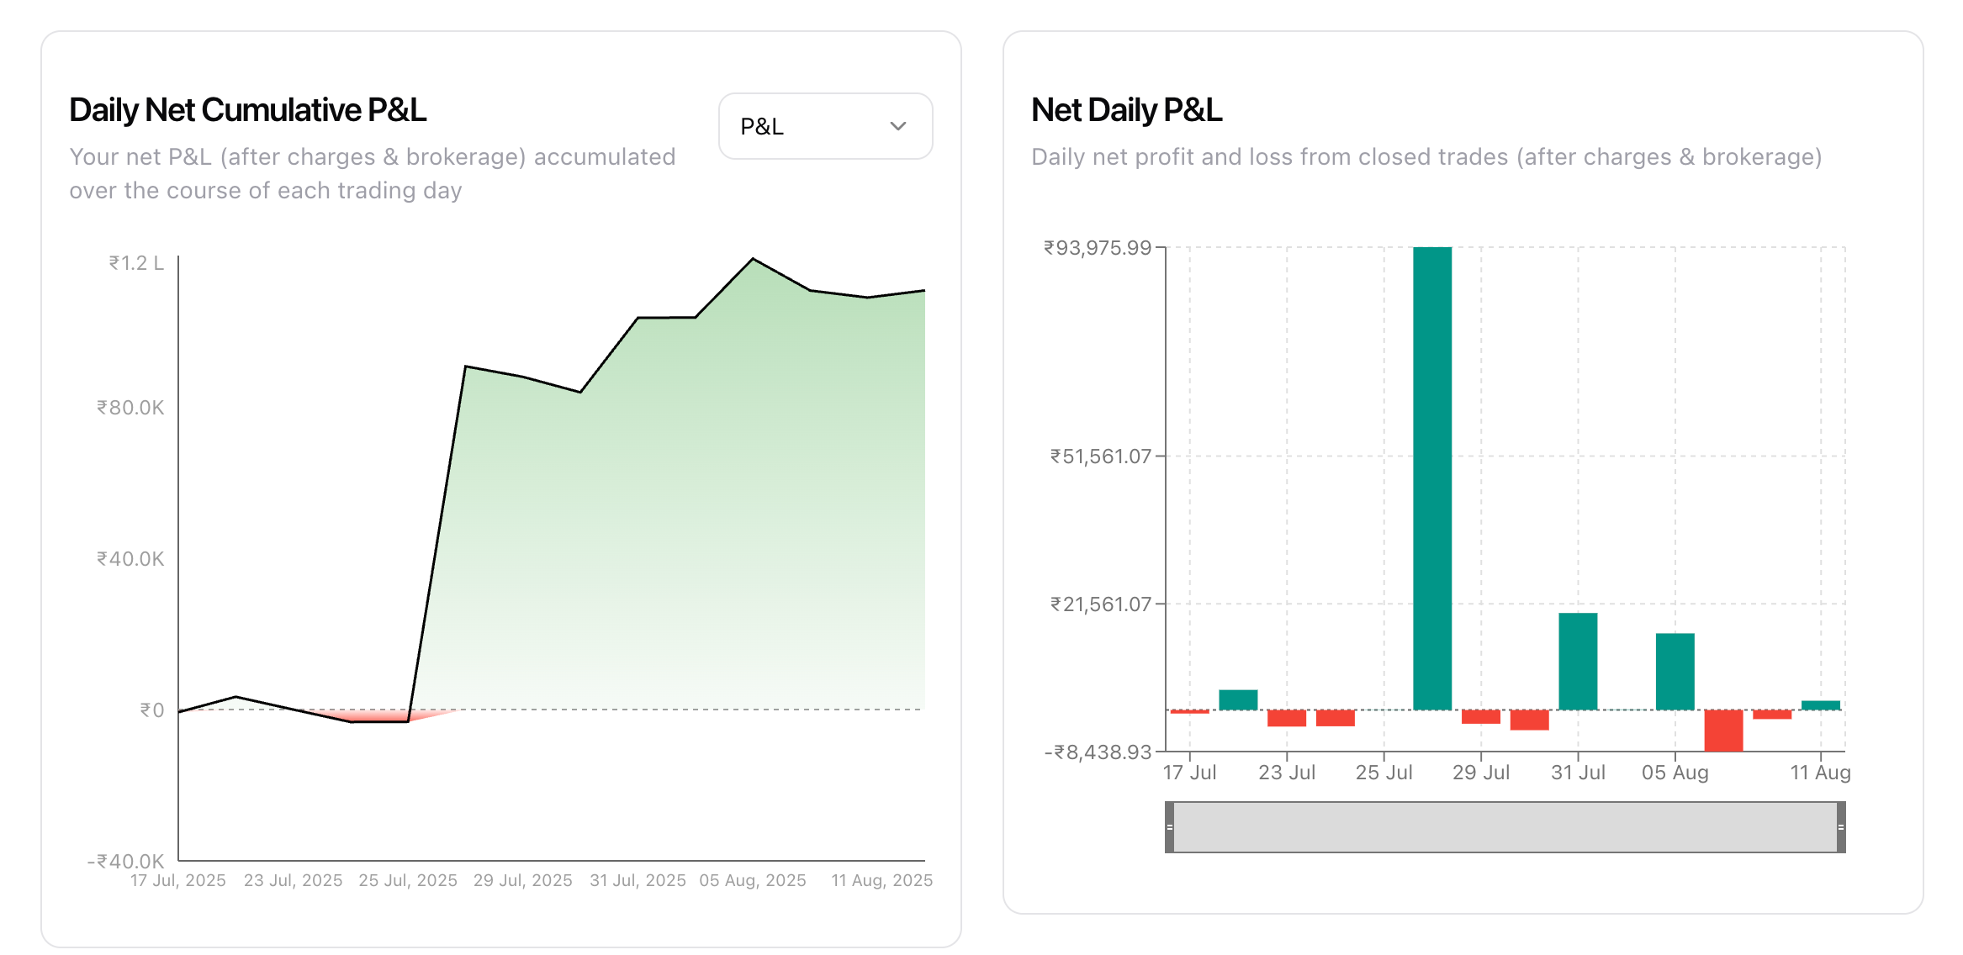The height and width of the screenshot is (955, 1963).
Task: Click the small green bar above 11 Aug
Action: (x=1820, y=705)
